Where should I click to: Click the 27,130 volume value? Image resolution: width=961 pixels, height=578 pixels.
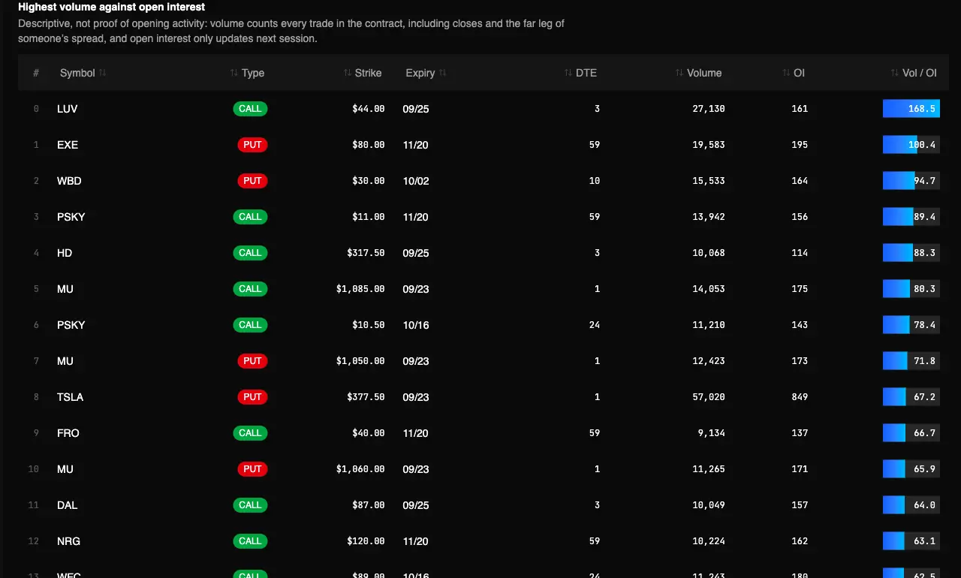pyautogui.click(x=709, y=109)
